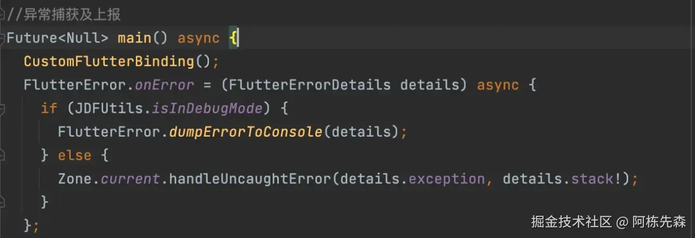Click the 掘金技术社区 watermark text
Viewport: 695px width, 238px height.
[571, 221]
